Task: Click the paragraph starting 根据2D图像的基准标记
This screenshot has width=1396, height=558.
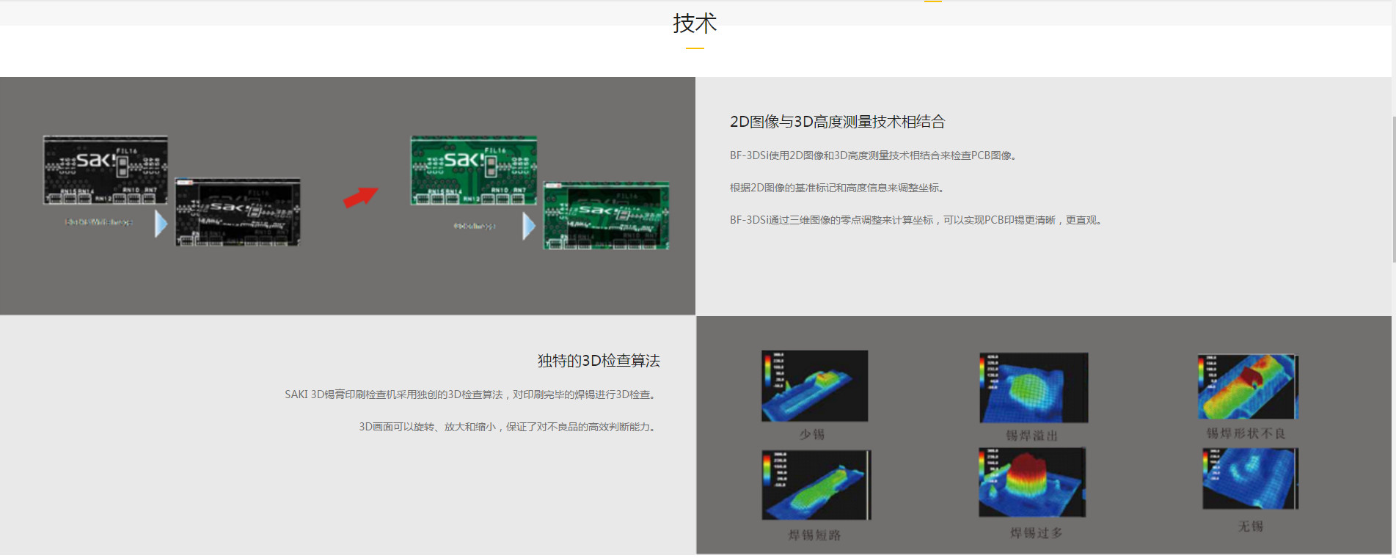Action: click(838, 188)
